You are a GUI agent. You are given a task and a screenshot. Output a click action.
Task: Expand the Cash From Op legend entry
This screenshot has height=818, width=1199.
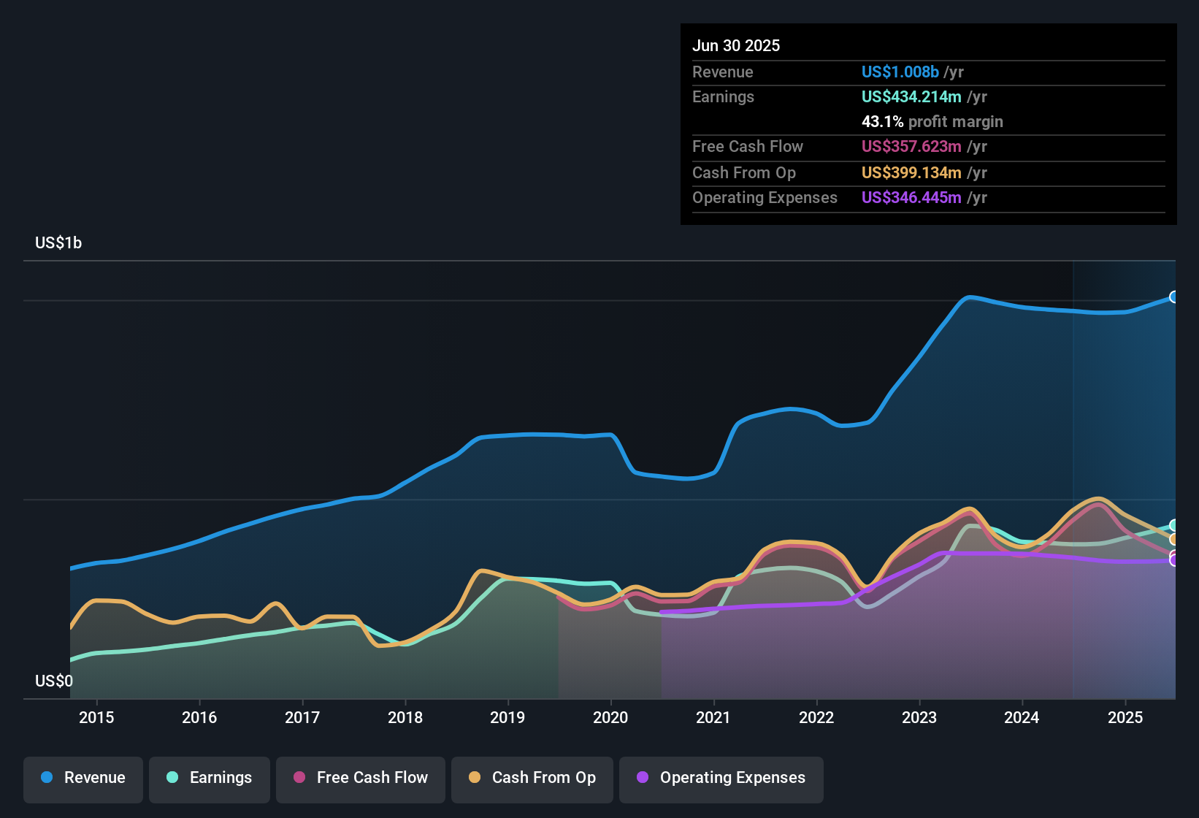coord(532,779)
